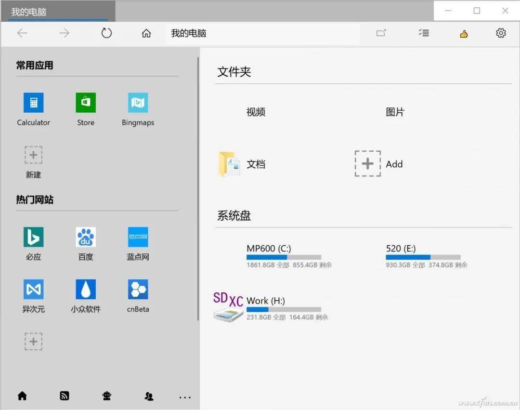Click the yellow thumbs-up icon
The image size is (520, 410).
[464, 34]
